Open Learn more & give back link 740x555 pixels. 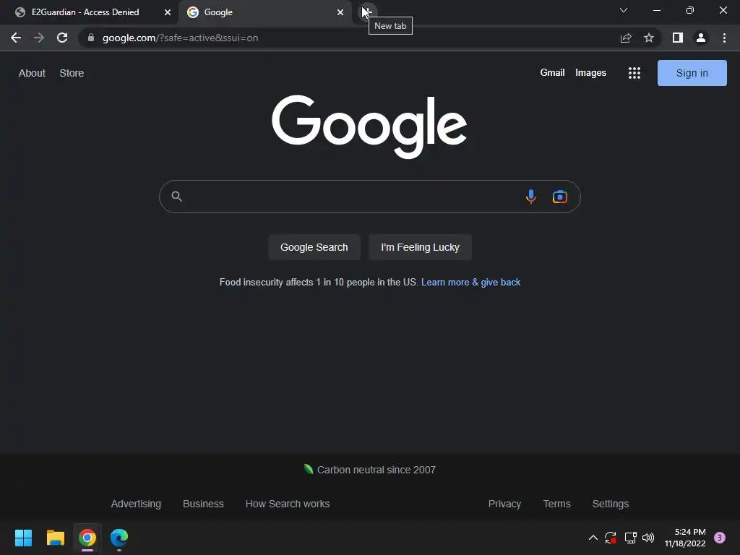point(470,283)
